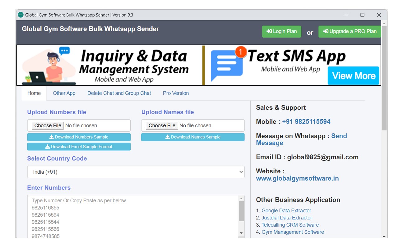Maximize the Bulk Whatsapp Sender window
The height and width of the screenshot is (249, 398).
[x=362, y=15]
